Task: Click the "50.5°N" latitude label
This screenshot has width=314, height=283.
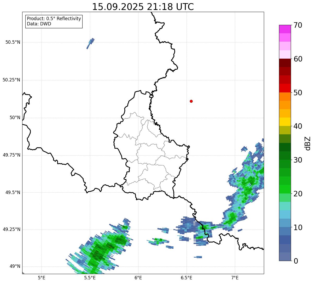Action: 13,42
